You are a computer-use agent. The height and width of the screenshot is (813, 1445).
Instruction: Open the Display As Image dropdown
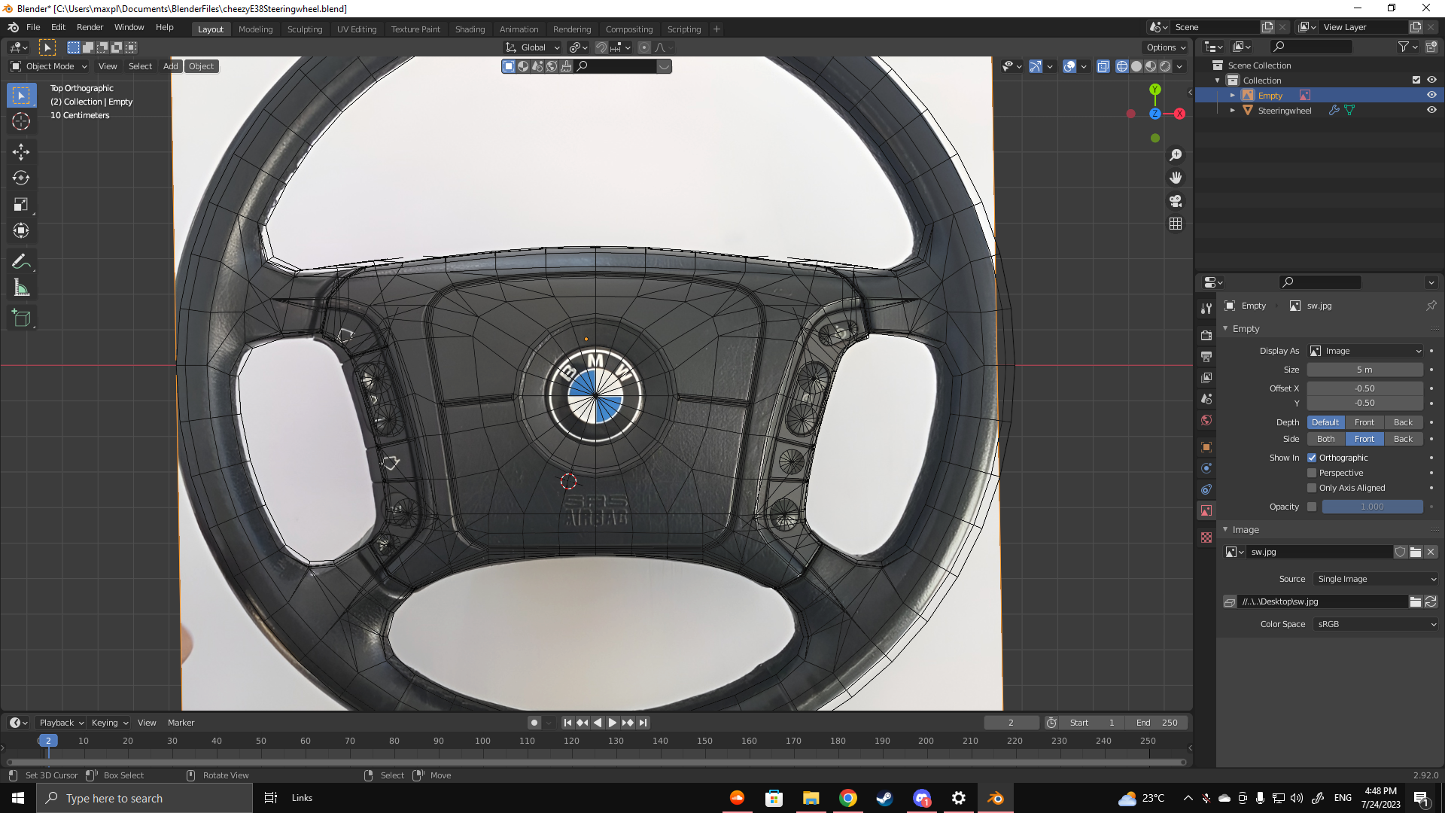coord(1366,351)
